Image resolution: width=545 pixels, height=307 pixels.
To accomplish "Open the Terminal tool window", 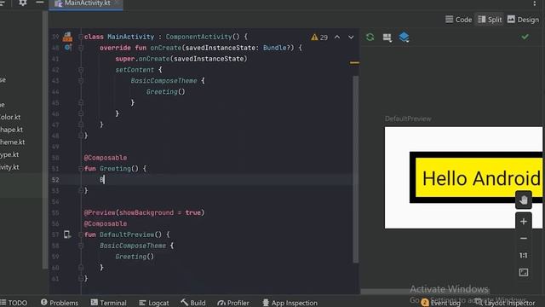I will point(108,303).
